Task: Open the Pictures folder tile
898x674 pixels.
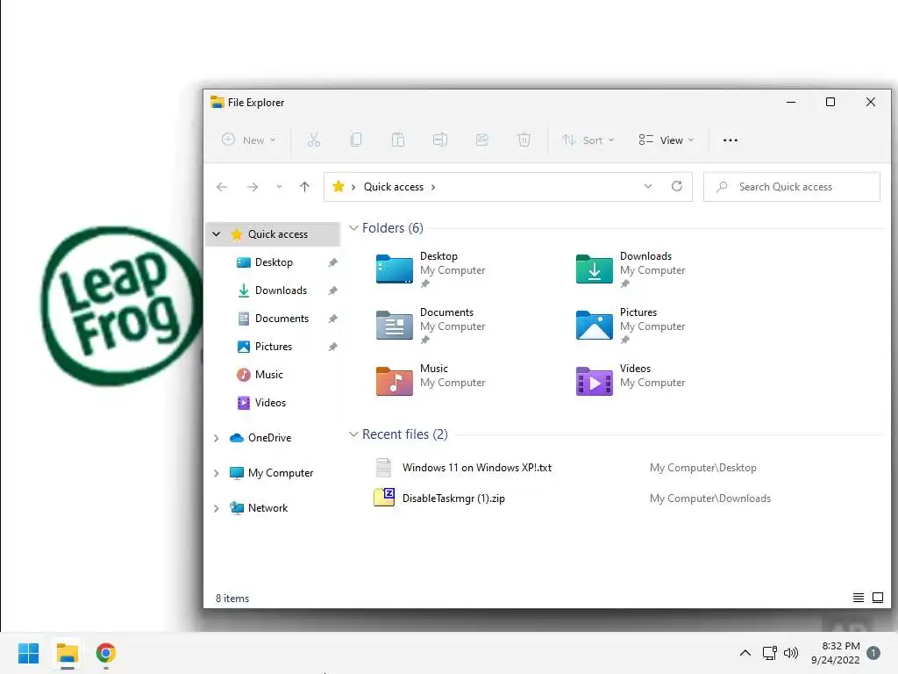Action: tap(631, 326)
